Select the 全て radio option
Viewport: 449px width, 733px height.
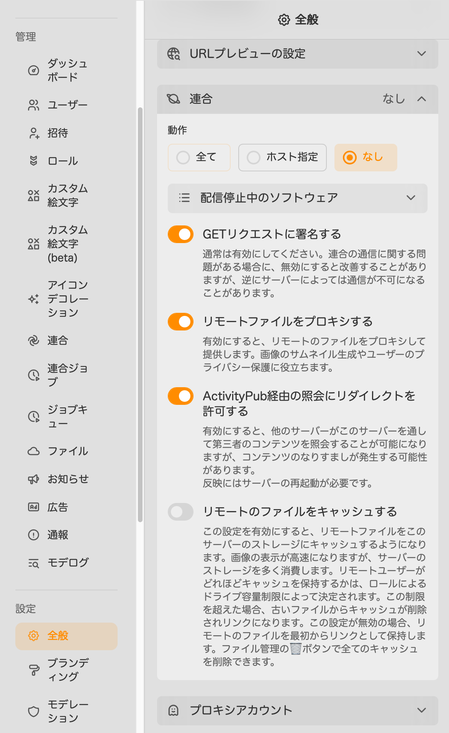[199, 157]
